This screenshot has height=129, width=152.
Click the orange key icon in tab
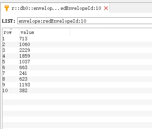pyautogui.click(x=7, y=8)
